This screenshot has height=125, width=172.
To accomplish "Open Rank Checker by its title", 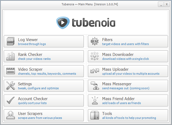I will pos(30,54).
